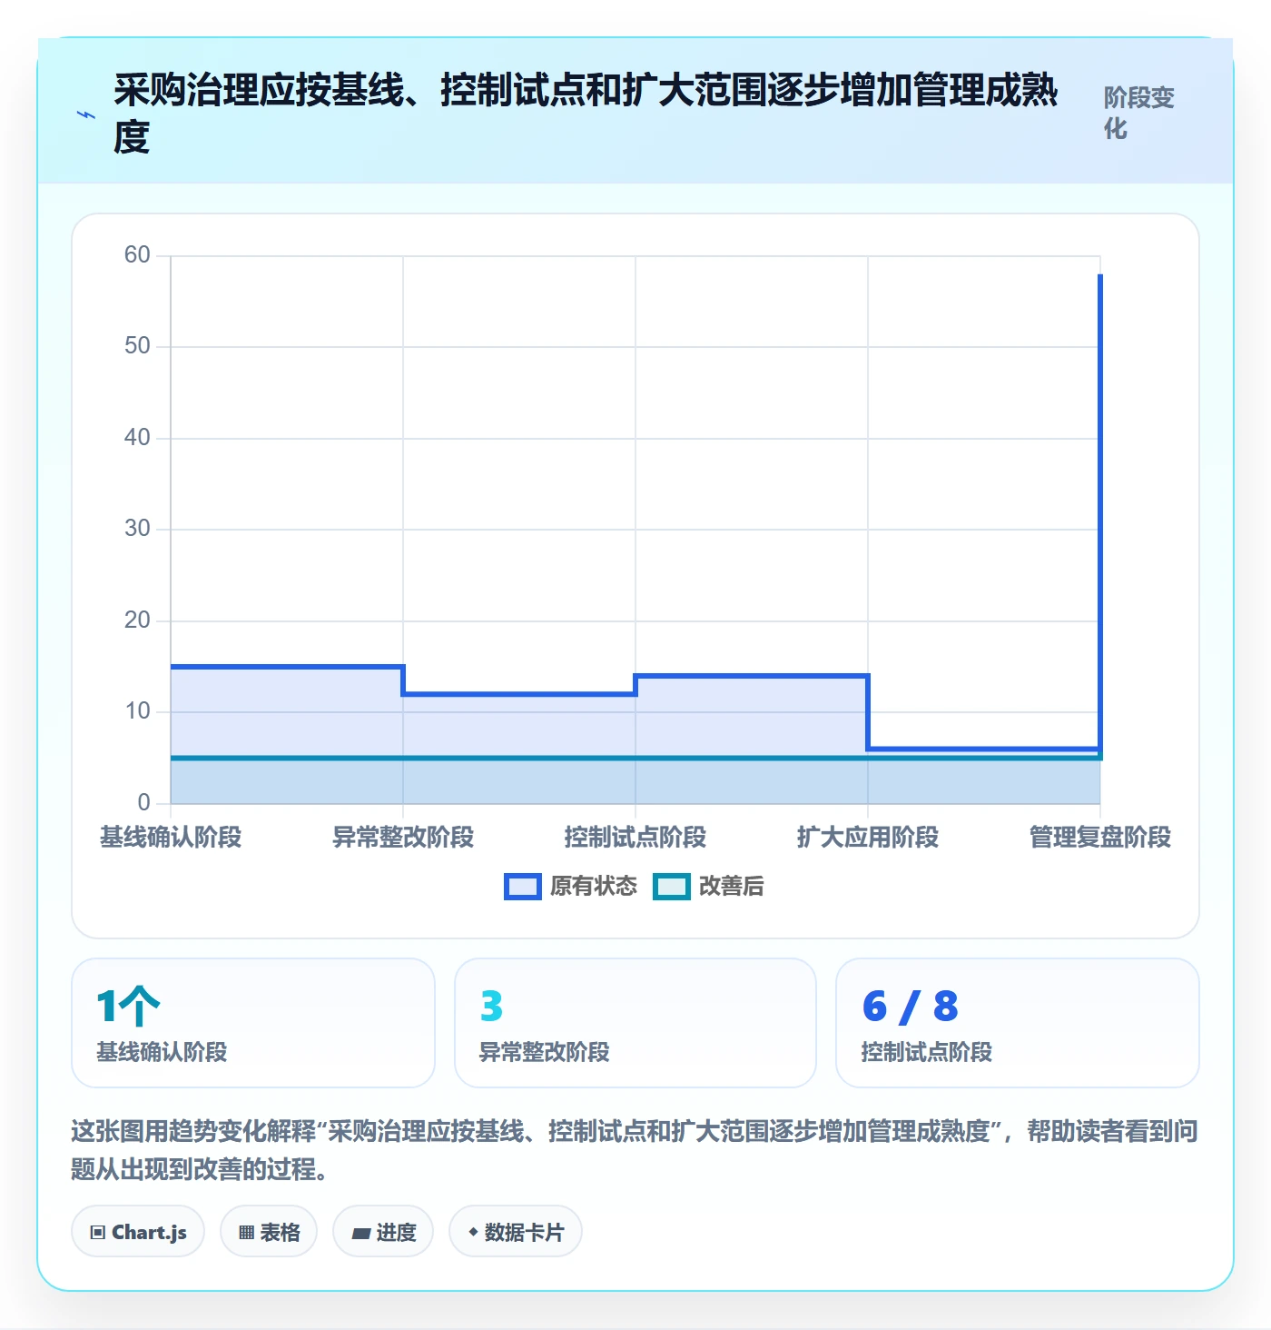Click the blue 原有状态 legend color box
Image resolution: width=1271 pixels, height=1330 pixels.
pos(523,887)
